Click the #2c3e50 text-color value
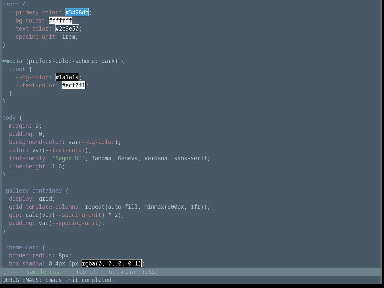The width and height of the screenshot is (384, 288). pos(67,28)
